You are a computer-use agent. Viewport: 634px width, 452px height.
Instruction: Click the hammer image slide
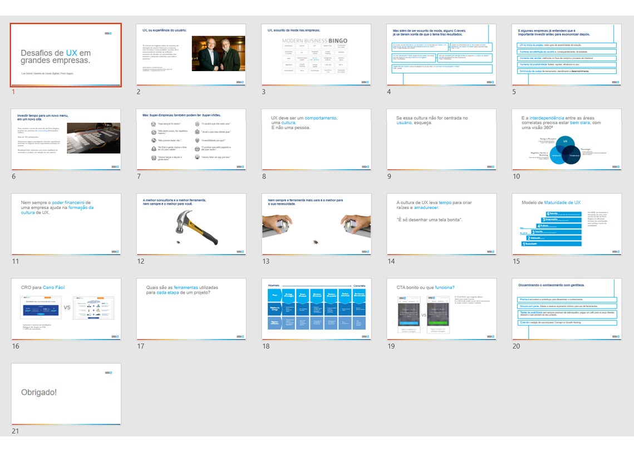click(191, 225)
